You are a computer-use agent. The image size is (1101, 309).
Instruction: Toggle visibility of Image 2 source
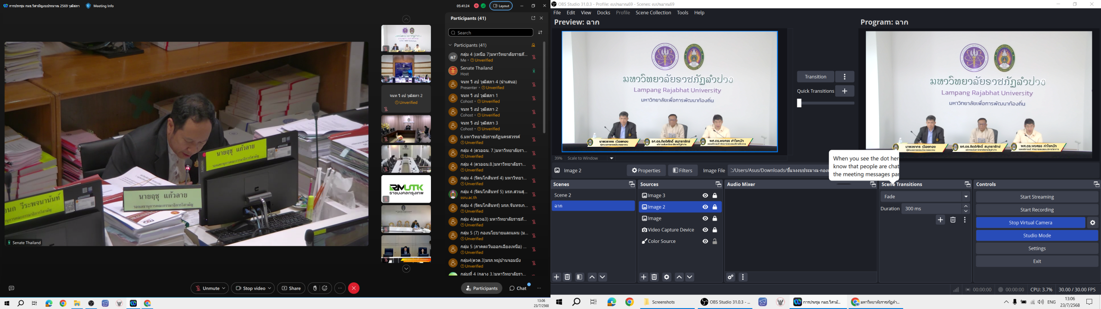point(705,207)
